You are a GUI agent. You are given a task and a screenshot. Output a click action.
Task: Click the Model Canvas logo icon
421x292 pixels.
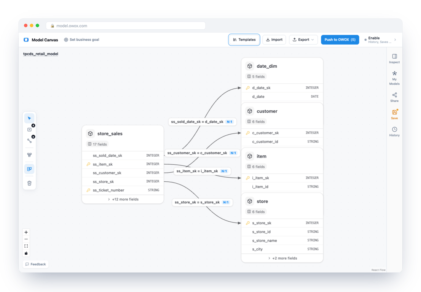click(x=26, y=40)
